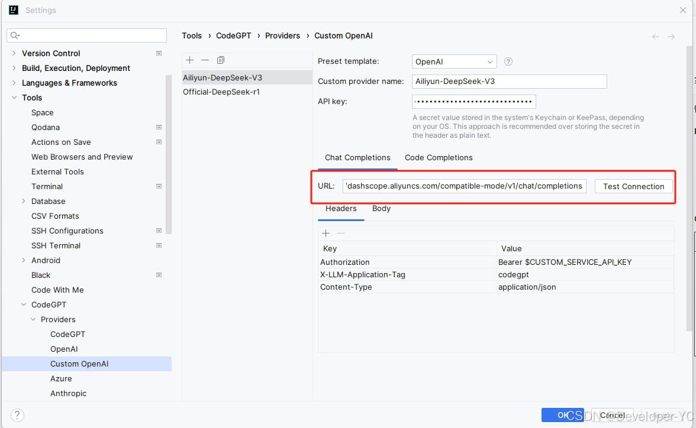Click the OK button
The image size is (696, 428).
point(563,415)
